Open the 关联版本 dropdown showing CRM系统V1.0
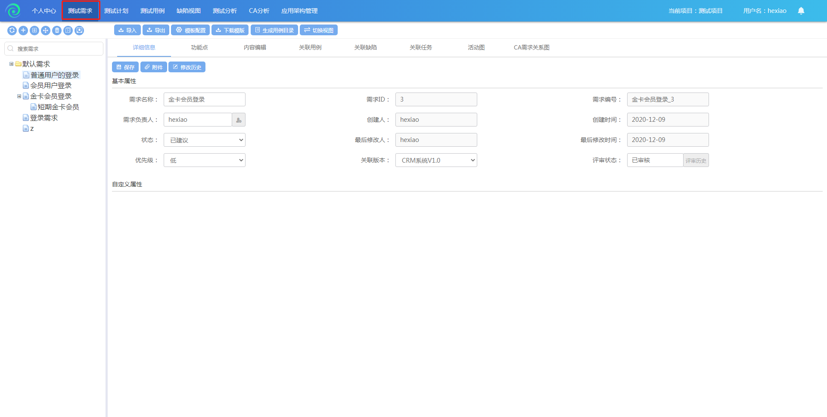 (x=436, y=161)
